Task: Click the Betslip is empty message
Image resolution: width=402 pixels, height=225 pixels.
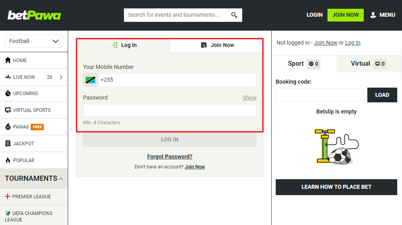Action: click(x=336, y=112)
